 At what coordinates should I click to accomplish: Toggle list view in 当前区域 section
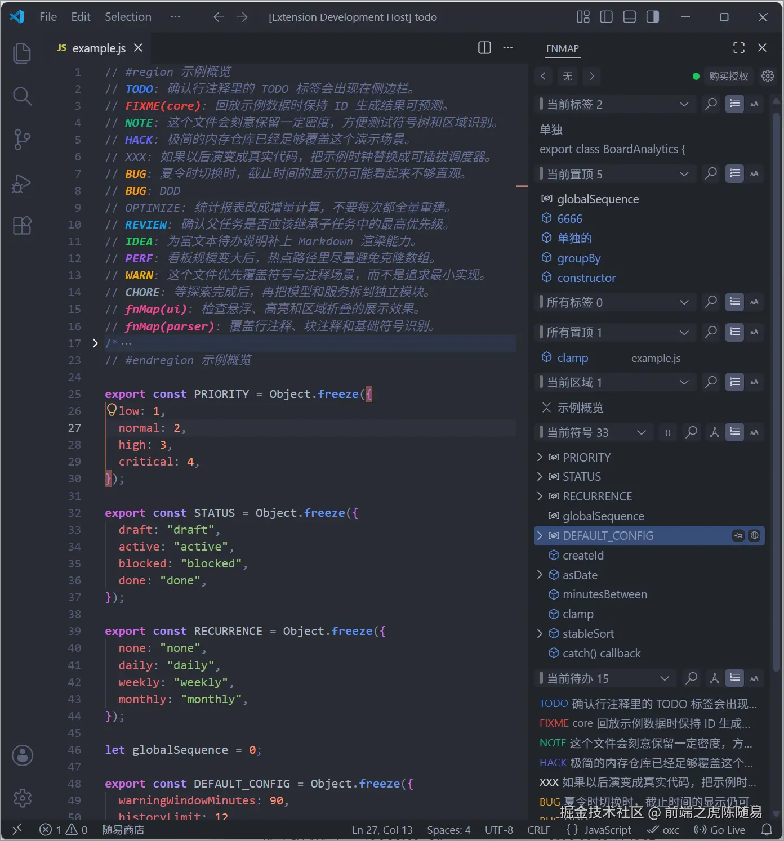(735, 382)
